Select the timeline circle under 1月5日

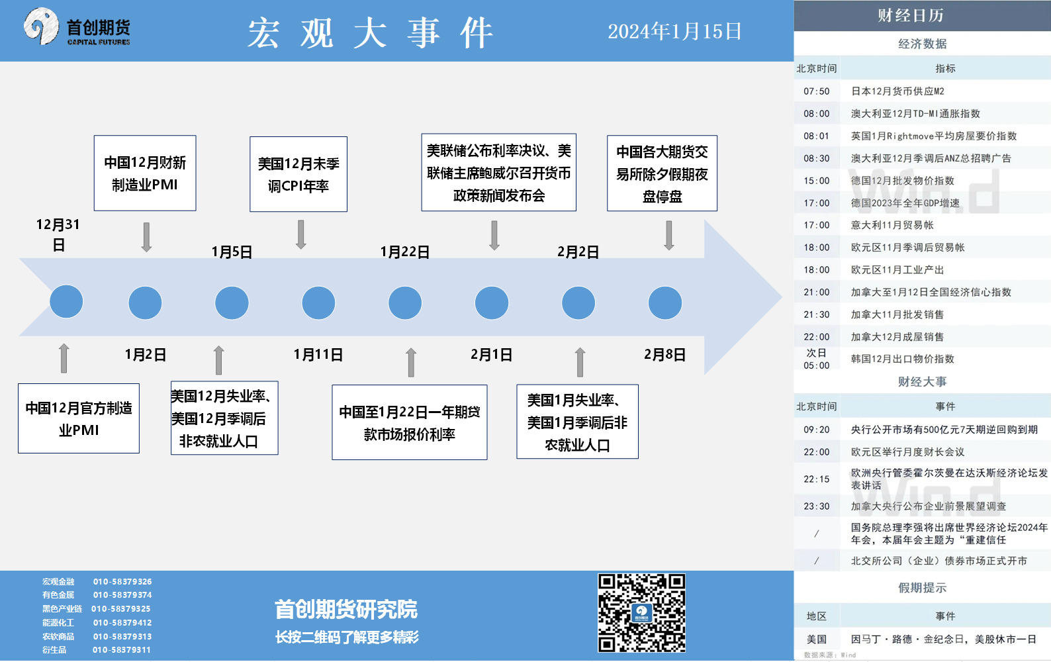tap(232, 303)
